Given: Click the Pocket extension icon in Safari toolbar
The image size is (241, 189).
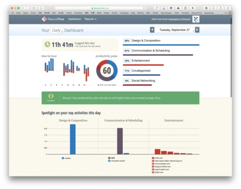Looking at the screenshot, I should [x=171, y=8].
